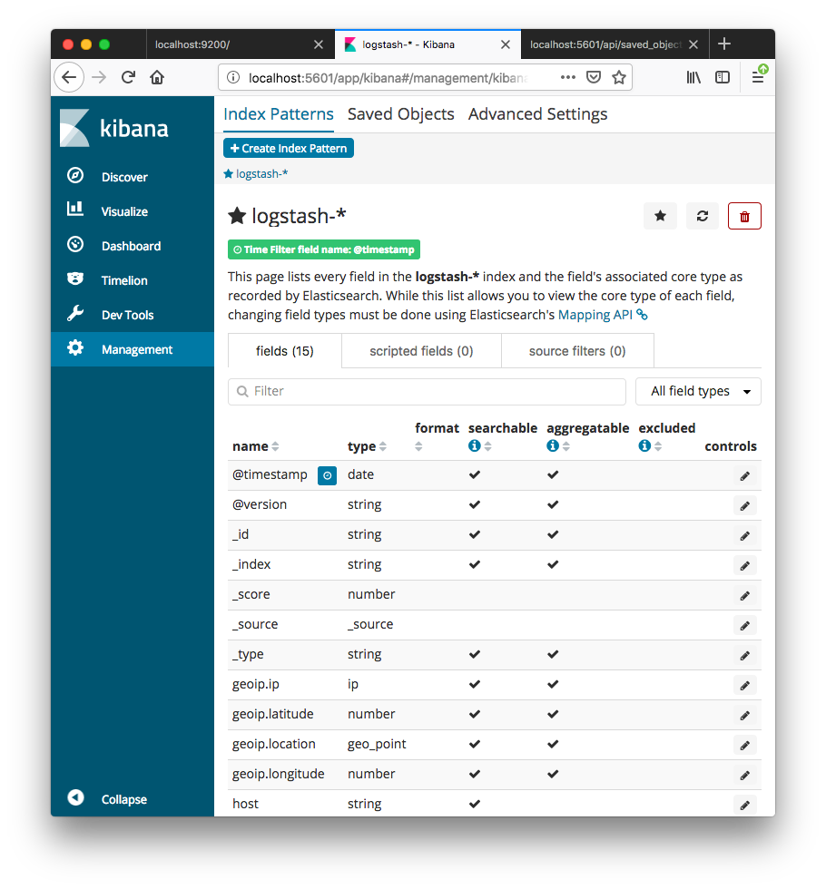Screen dimensions: 826x889
Task: Open the Firefox hamburger menu
Action: [x=758, y=77]
